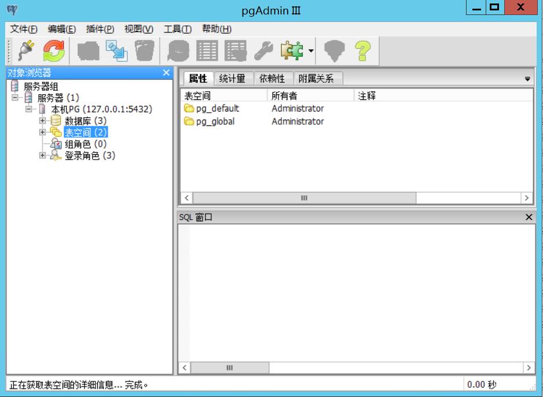Viewport: 543px width, 397px height.
Task: Click the 组角色 group roles icon
Action: (56, 144)
